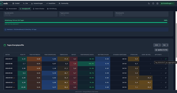The width and height of the screenshot is (177, 93).
Task: Re-aggregate day 2026-05-05 with refresh icon
Action: click(x=166, y=68)
